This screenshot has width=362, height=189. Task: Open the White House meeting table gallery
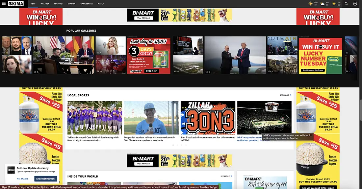coord(64,55)
